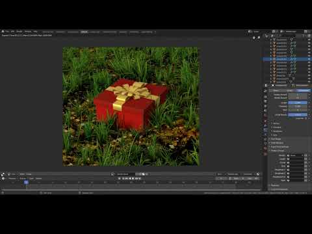Open the Particles properties tab
This screenshot has width=312, height=234.
coord(265,130)
